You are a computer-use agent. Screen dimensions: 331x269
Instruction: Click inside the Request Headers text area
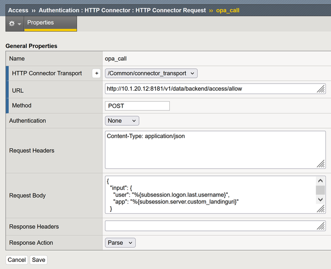tap(210, 149)
